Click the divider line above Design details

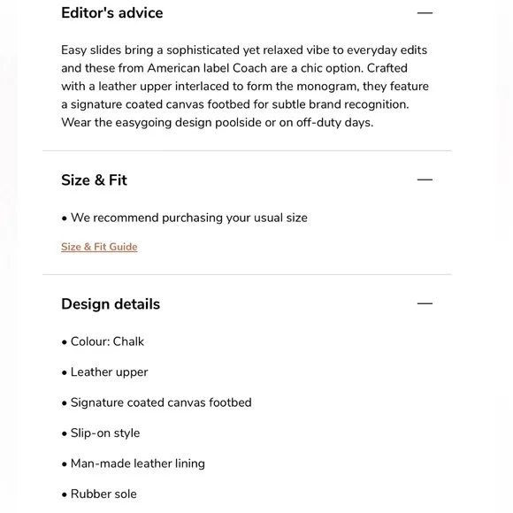(247, 275)
